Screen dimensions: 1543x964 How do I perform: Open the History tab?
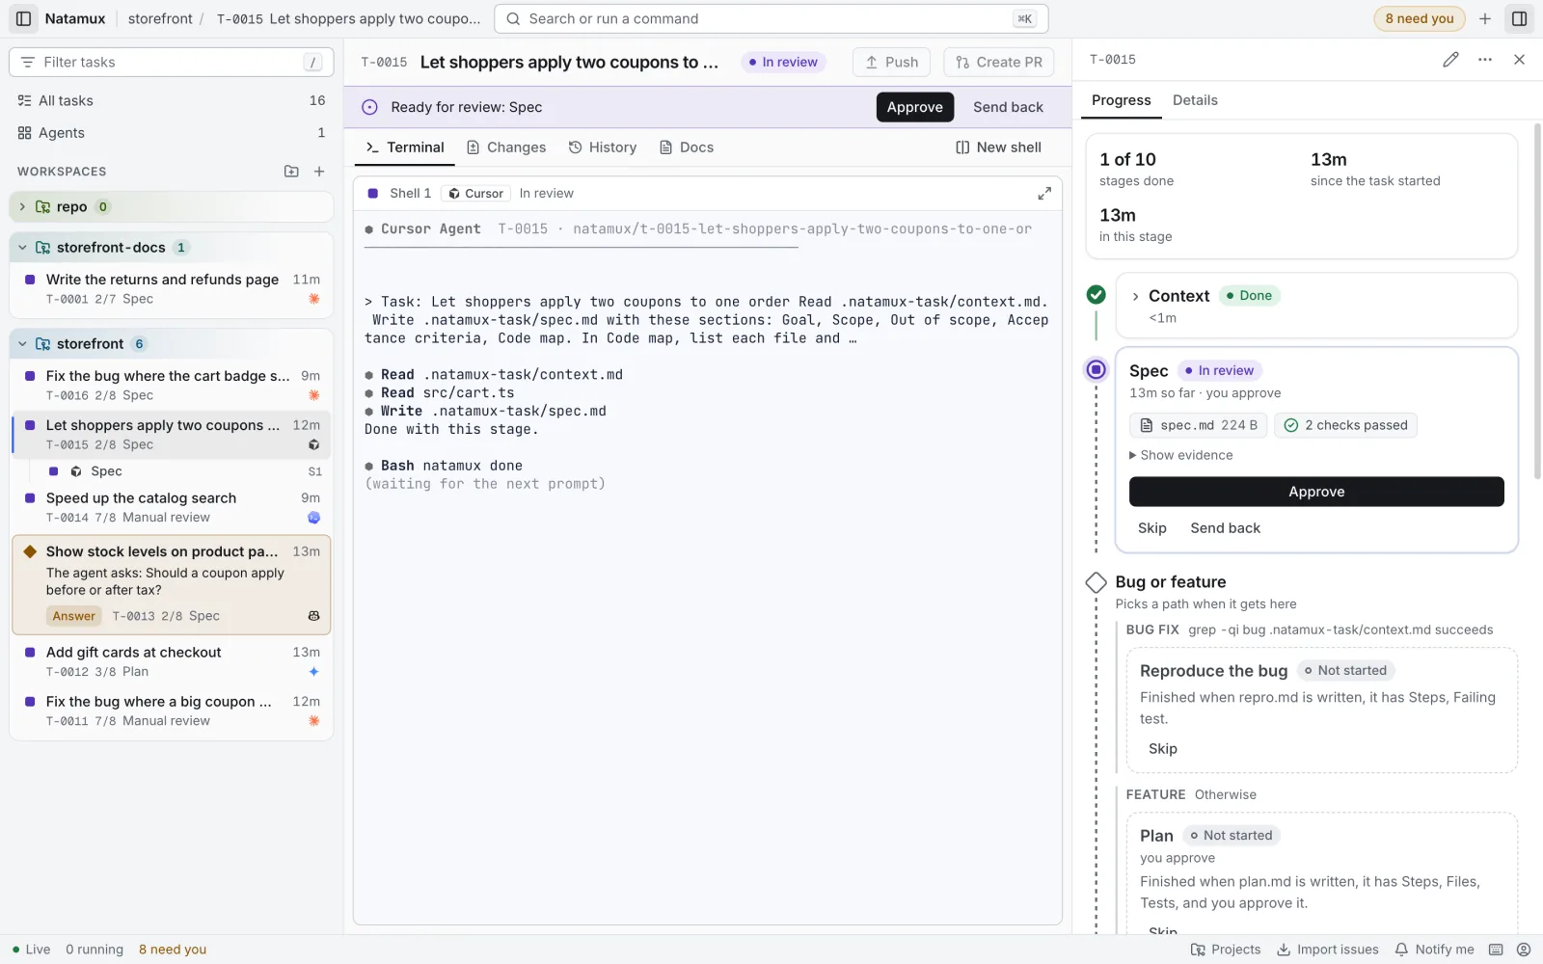[x=603, y=147]
